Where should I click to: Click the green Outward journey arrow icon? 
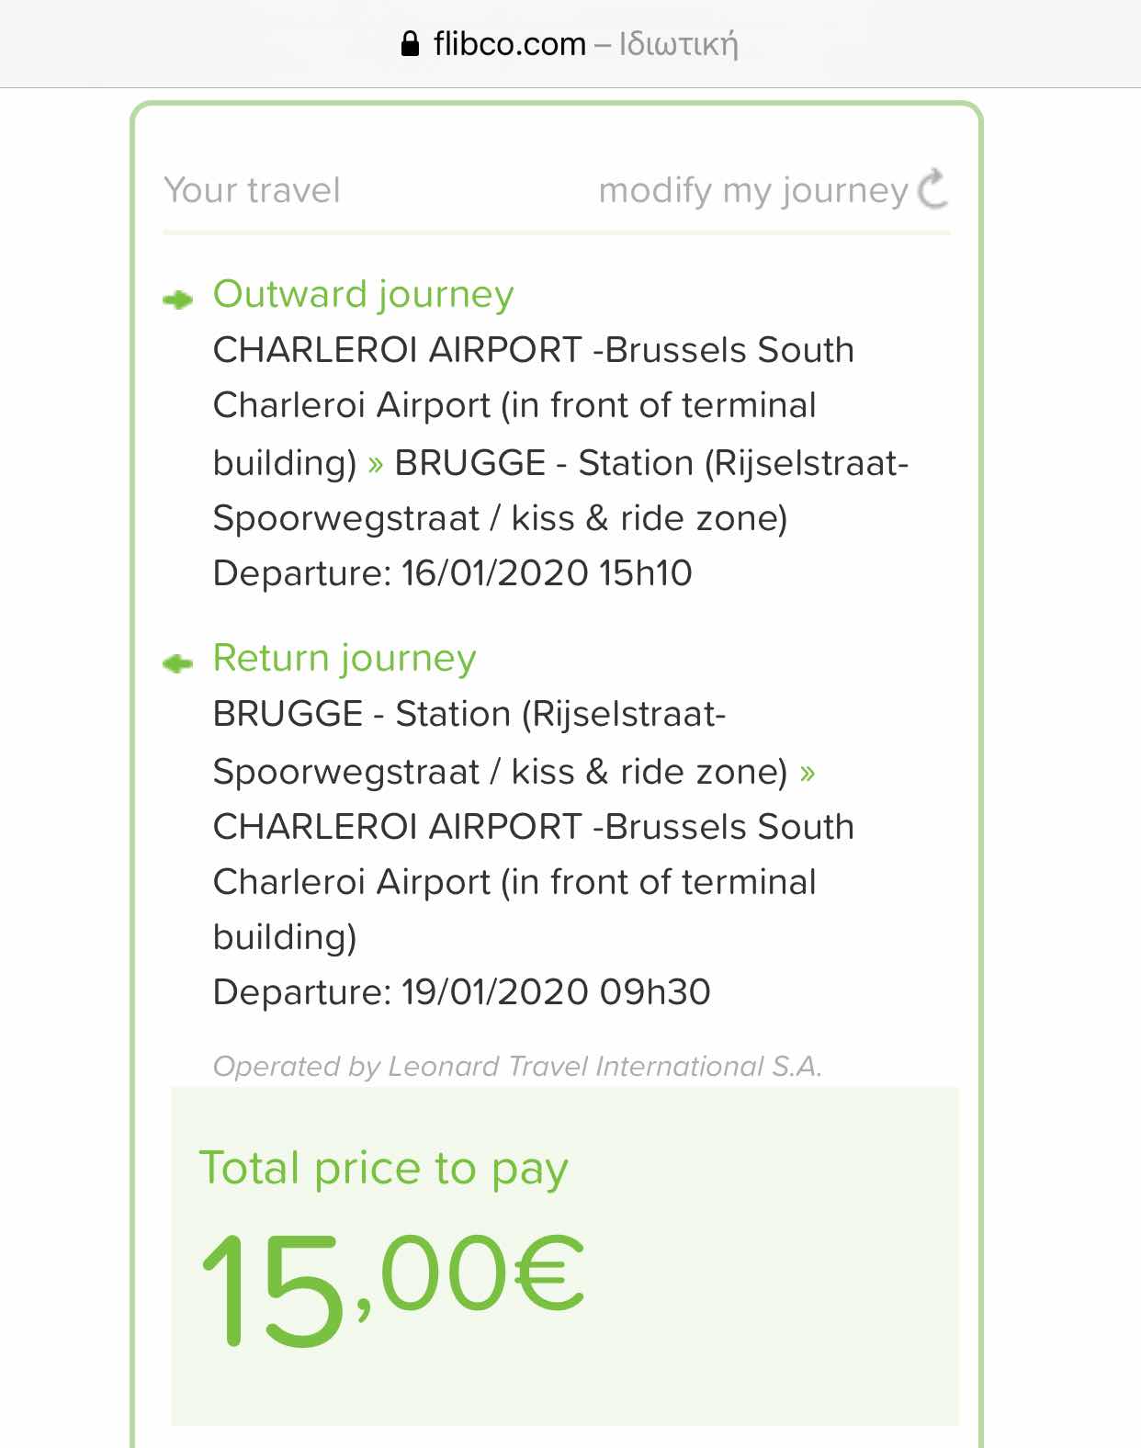(177, 300)
